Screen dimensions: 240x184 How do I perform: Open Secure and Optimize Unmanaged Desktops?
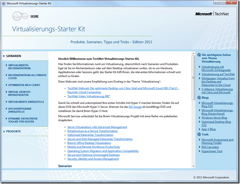click(x=94, y=155)
